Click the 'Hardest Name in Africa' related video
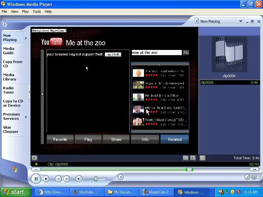This screenshot has width=263, height=197. tap(160, 98)
